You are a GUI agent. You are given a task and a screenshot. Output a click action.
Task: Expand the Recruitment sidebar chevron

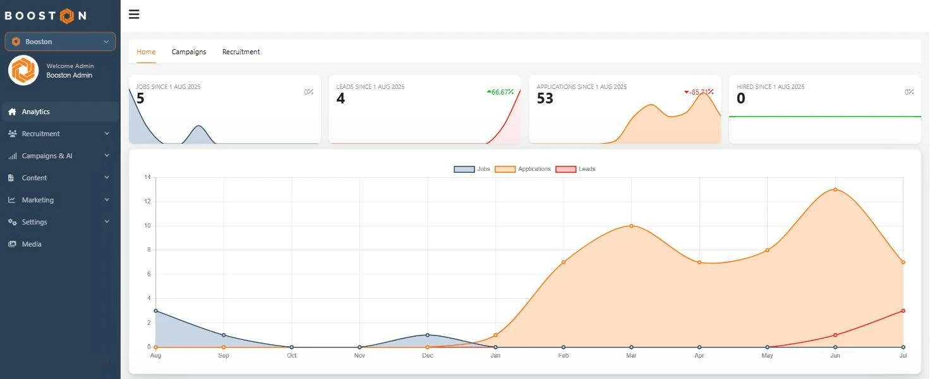107,134
